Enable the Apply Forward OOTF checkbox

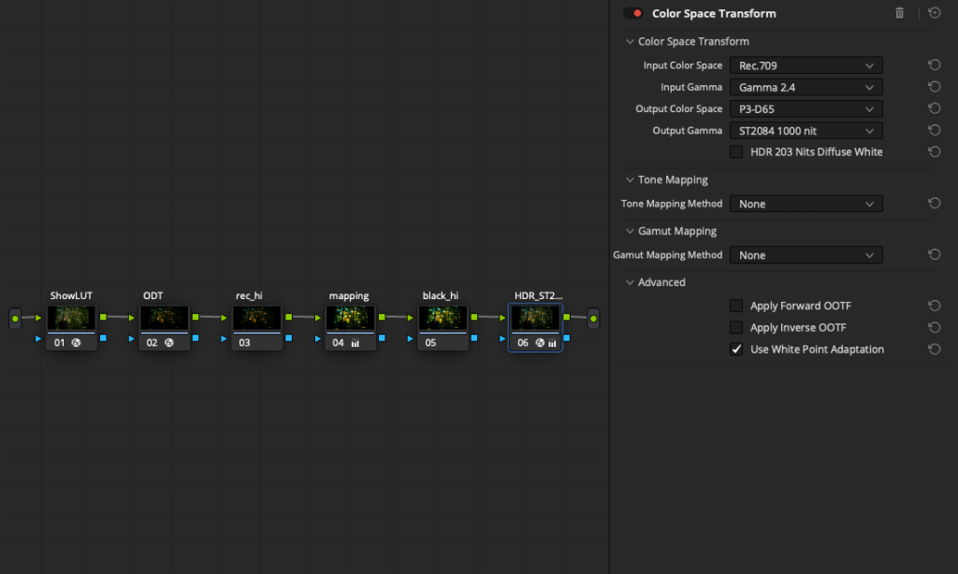[736, 306]
